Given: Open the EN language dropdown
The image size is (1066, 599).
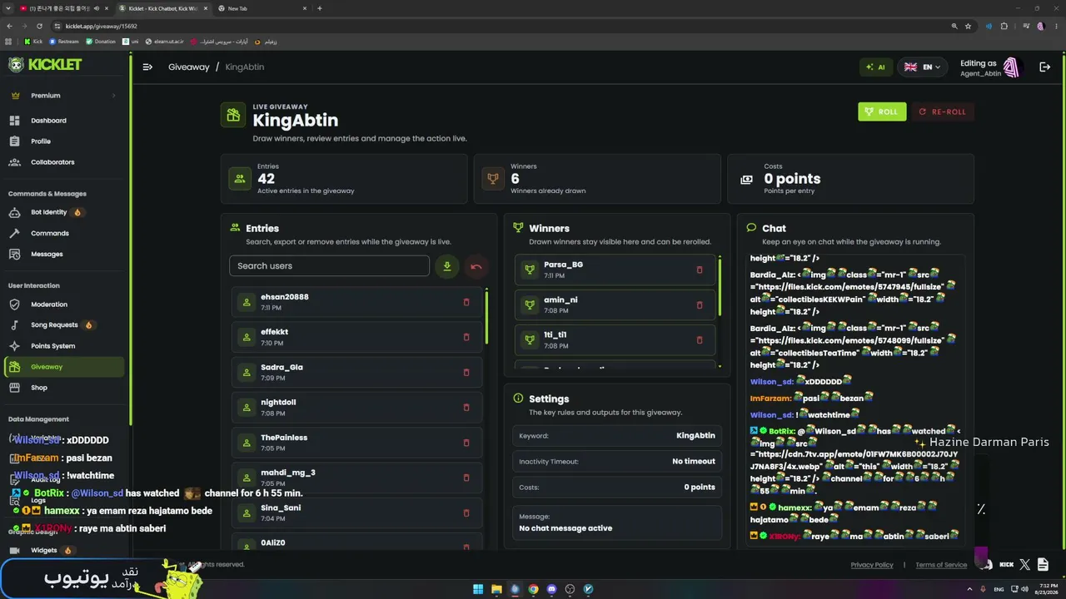Looking at the screenshot, I should click(922, 67).
